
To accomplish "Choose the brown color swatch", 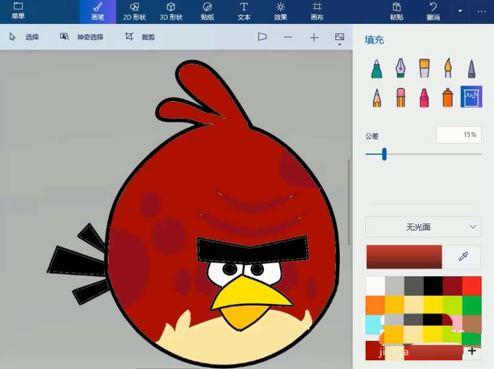I will coord(472,324).
